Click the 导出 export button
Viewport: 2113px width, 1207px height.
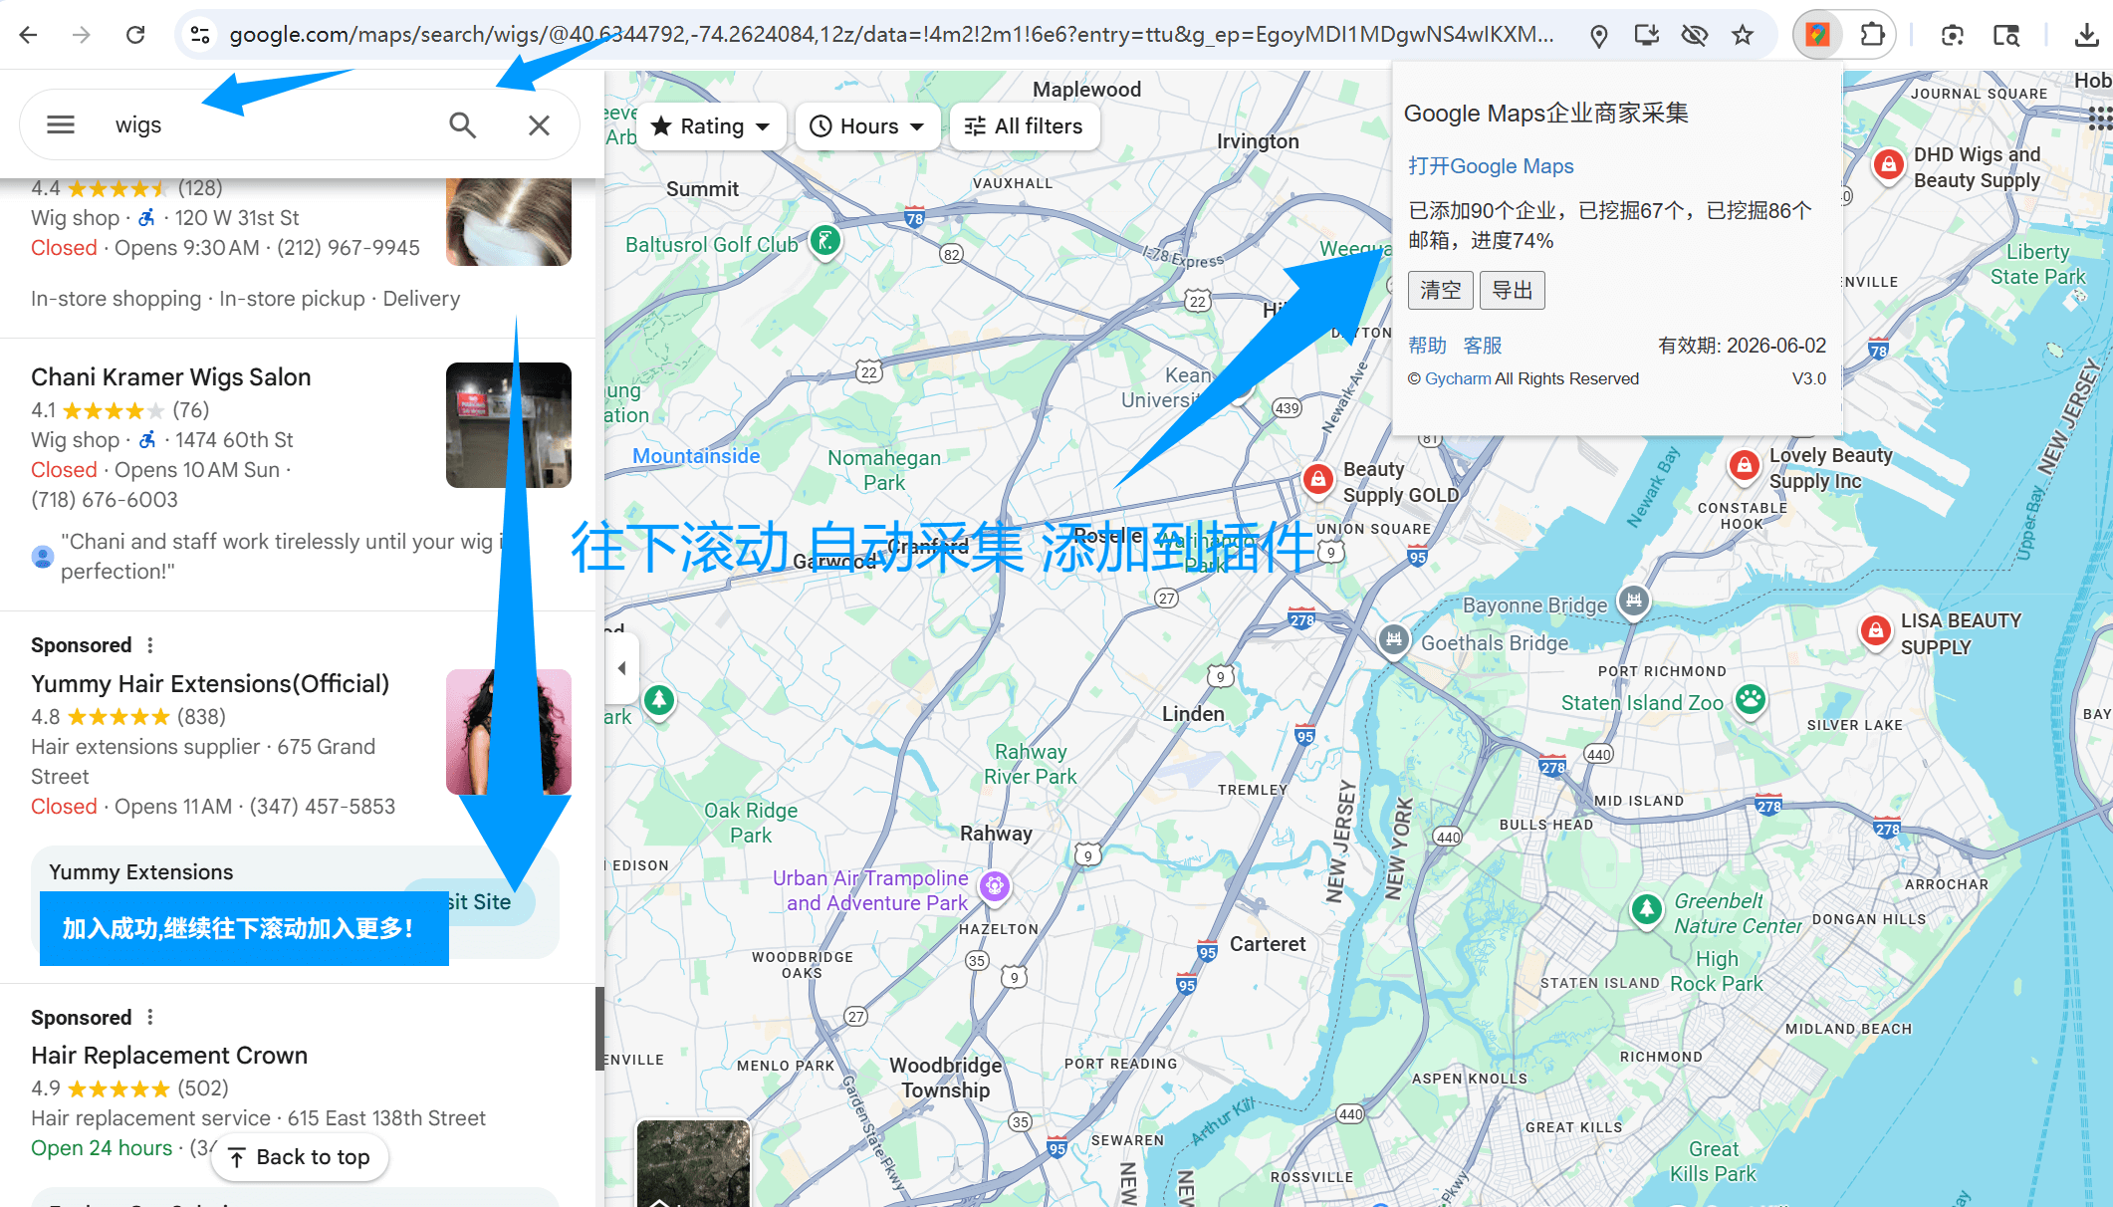pos(1512,290)
